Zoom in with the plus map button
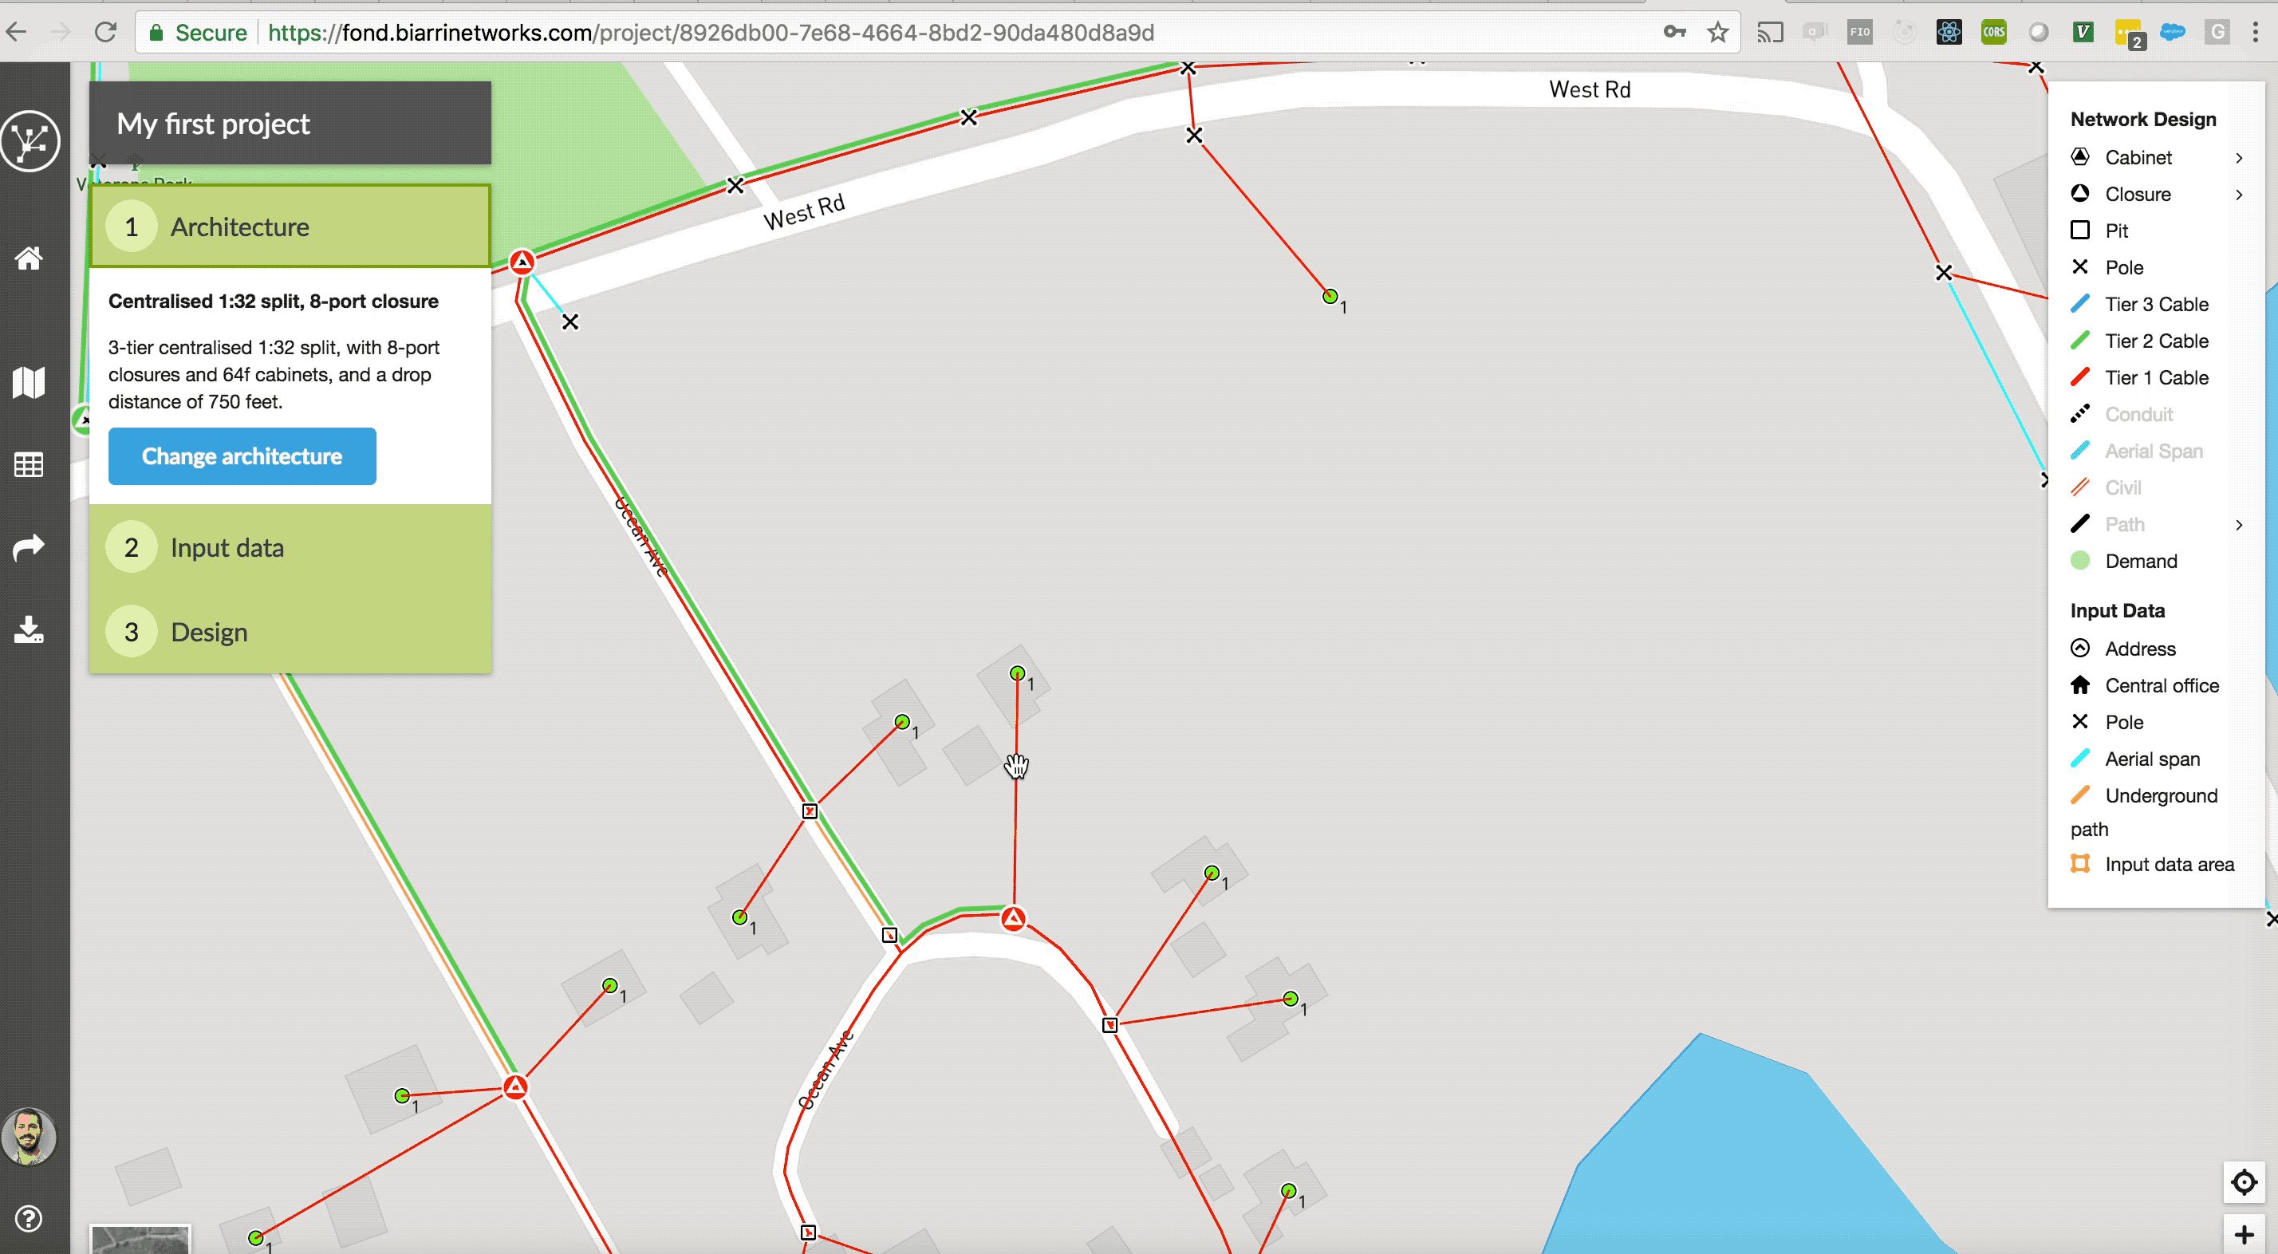The image size is (2278, 1254). pyautogui.click(x=2244, y=1235)
